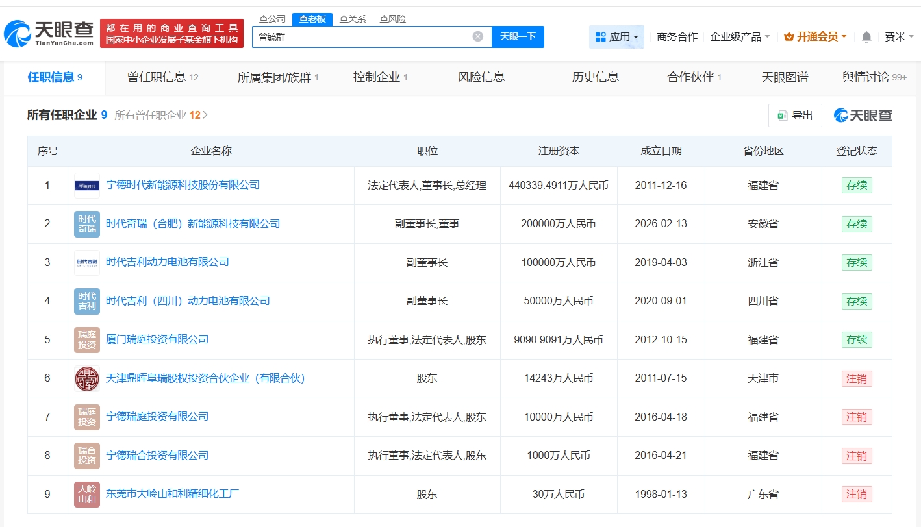Click the 宁德瑞庭投资 logo in row 7

87,417
